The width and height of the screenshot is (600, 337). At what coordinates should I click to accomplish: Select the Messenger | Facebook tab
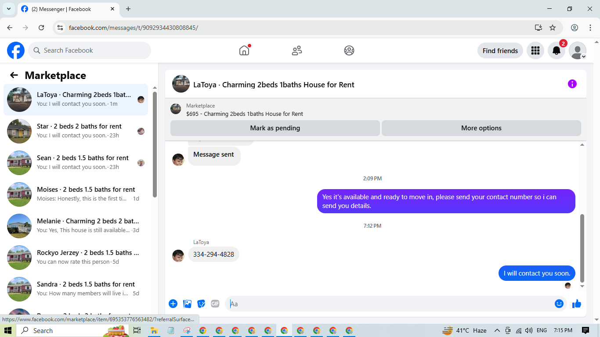click(68, 9)
